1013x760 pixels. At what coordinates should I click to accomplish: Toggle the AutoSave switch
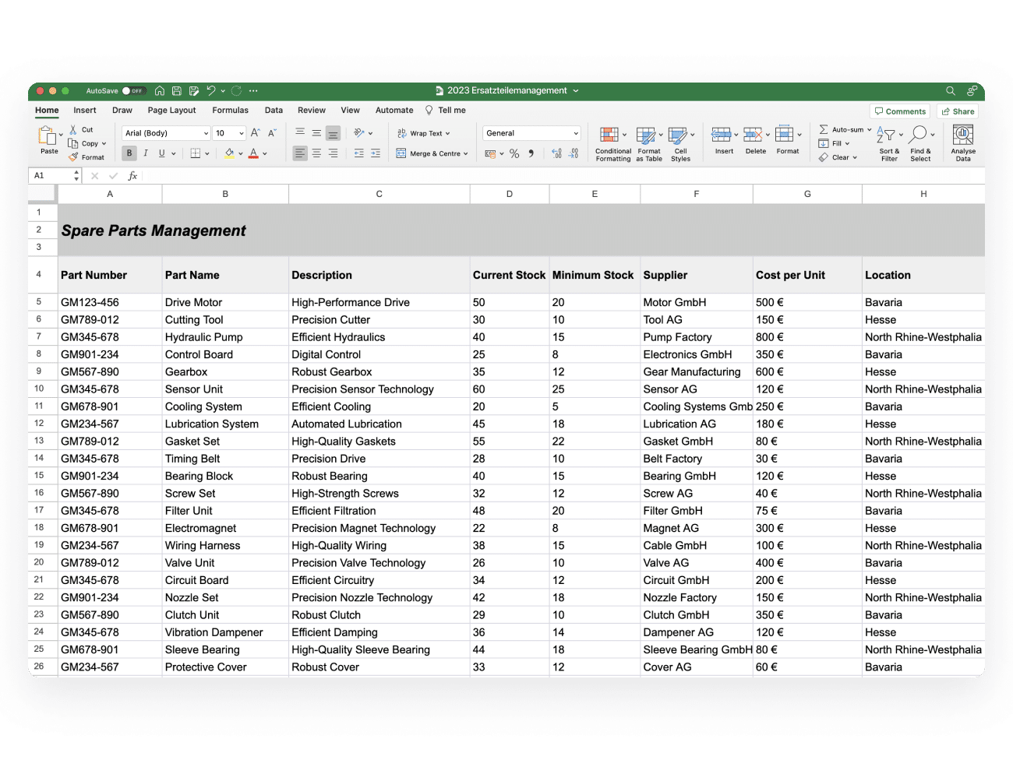[x=134, y=90]
